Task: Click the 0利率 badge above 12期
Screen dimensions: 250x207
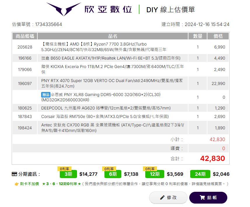Action: (x=150, y=169)
